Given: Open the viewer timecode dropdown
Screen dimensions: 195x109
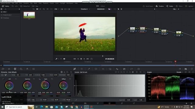Looking at the screenshot, I should pyautogui.click(x=102, y=9).
